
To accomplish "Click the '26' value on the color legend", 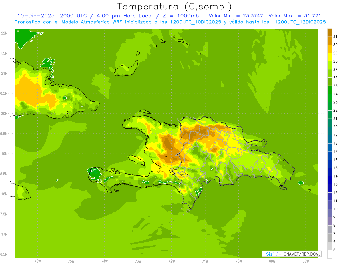I will pos(336,77).
